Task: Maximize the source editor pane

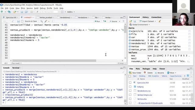Action: (x=124, y=17)
